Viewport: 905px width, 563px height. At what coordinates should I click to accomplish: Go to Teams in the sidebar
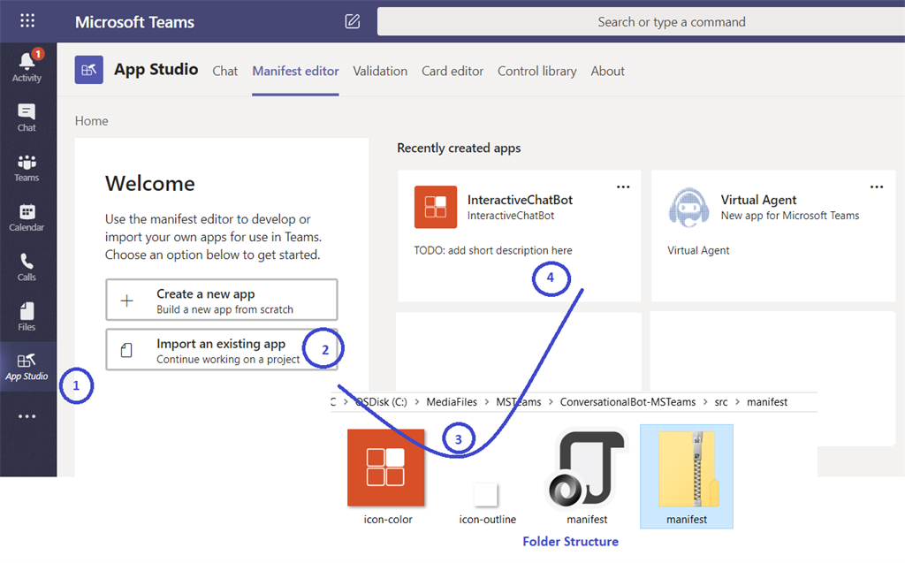[27, 168]
